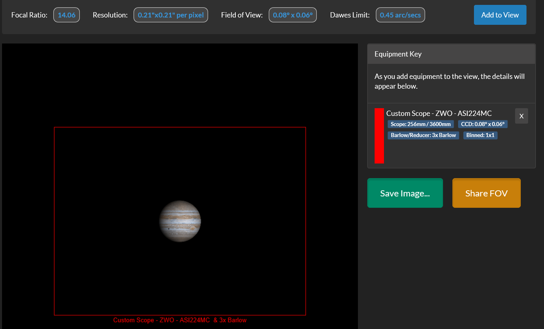544x329 pixels.
Task: Click the CCD: 0.08° x 0.06° badge
Action: pos(483,124)
